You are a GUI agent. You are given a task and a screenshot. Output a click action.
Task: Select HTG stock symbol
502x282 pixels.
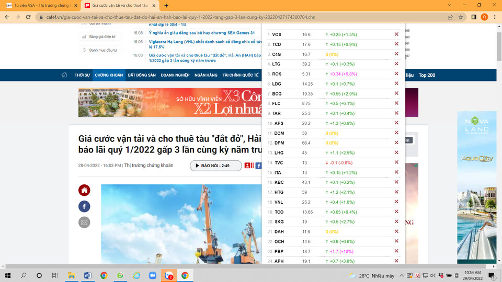279,192
